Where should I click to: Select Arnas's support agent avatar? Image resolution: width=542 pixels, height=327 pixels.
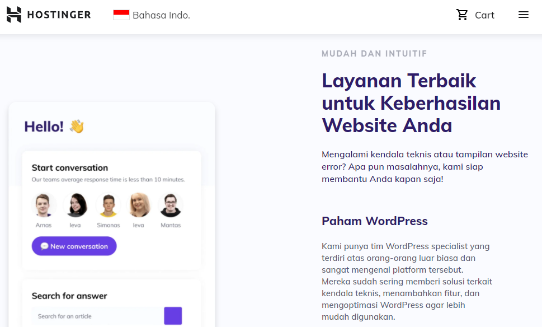coord(44,204)
